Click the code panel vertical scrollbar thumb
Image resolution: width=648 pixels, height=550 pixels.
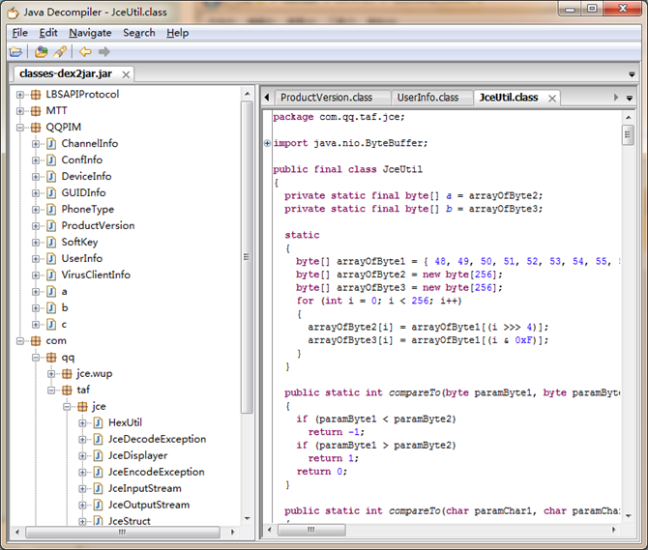[x=628, y=134]
